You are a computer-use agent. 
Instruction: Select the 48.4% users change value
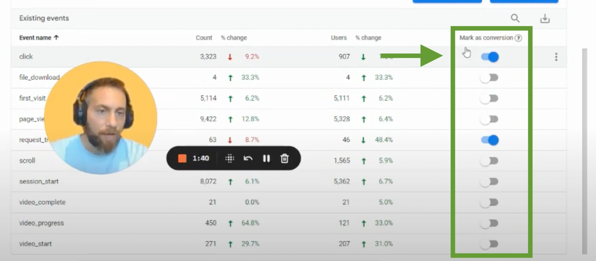pyautogui.click(x=384, y=140)
